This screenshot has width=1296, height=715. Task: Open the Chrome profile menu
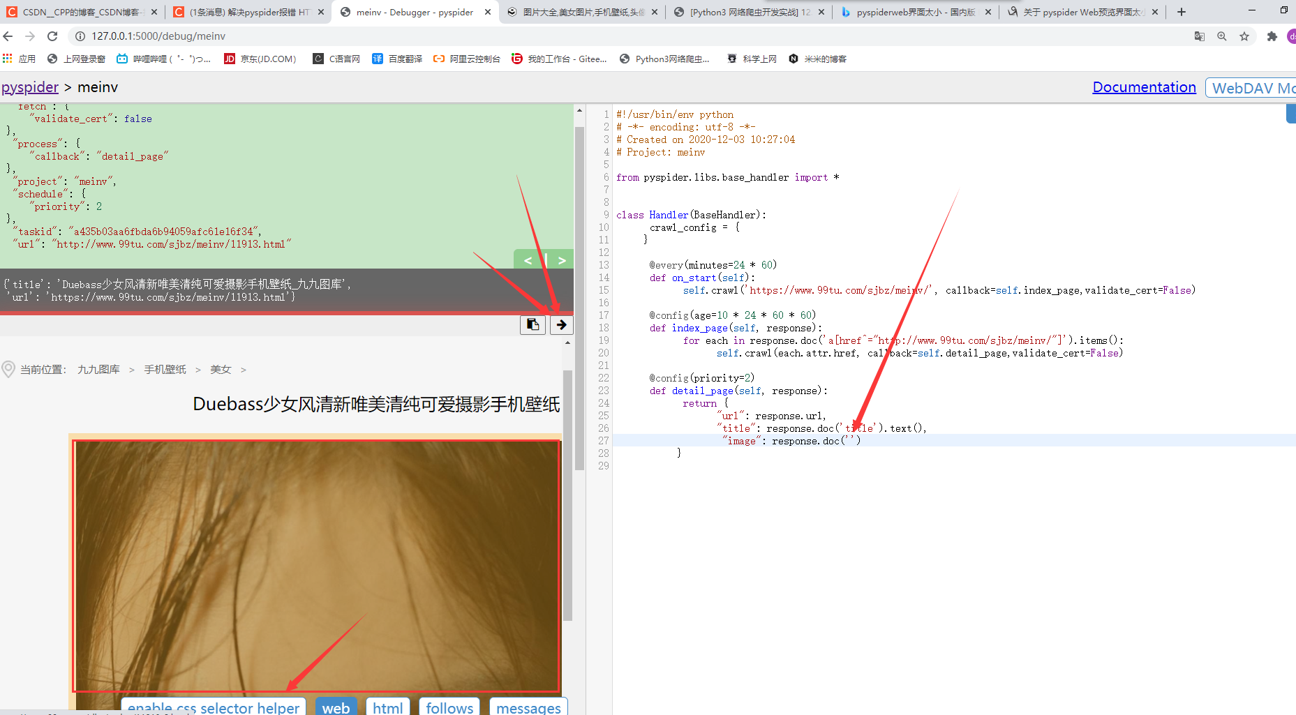click(x=1292, y=36)
